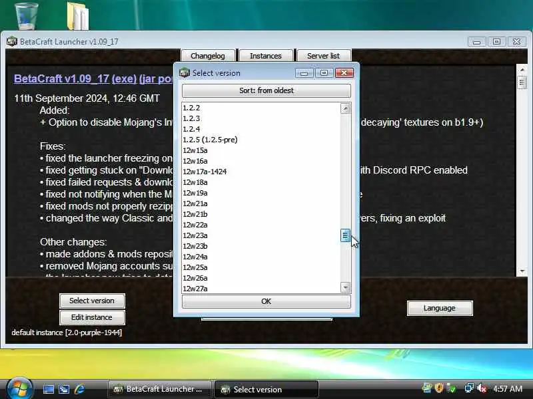Confirm selection with OK button
533x399 pixels.
coord(266,301)
